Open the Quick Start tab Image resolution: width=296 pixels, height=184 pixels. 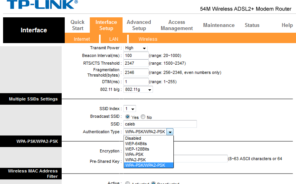tap(77, 25)
